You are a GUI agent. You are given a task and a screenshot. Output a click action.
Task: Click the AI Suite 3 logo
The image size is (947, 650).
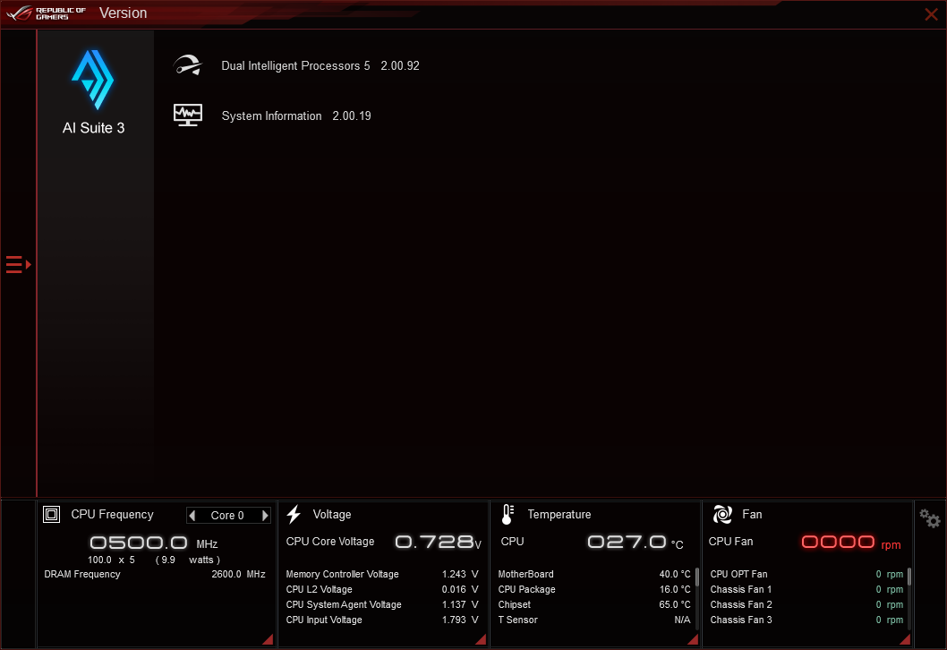93,80
